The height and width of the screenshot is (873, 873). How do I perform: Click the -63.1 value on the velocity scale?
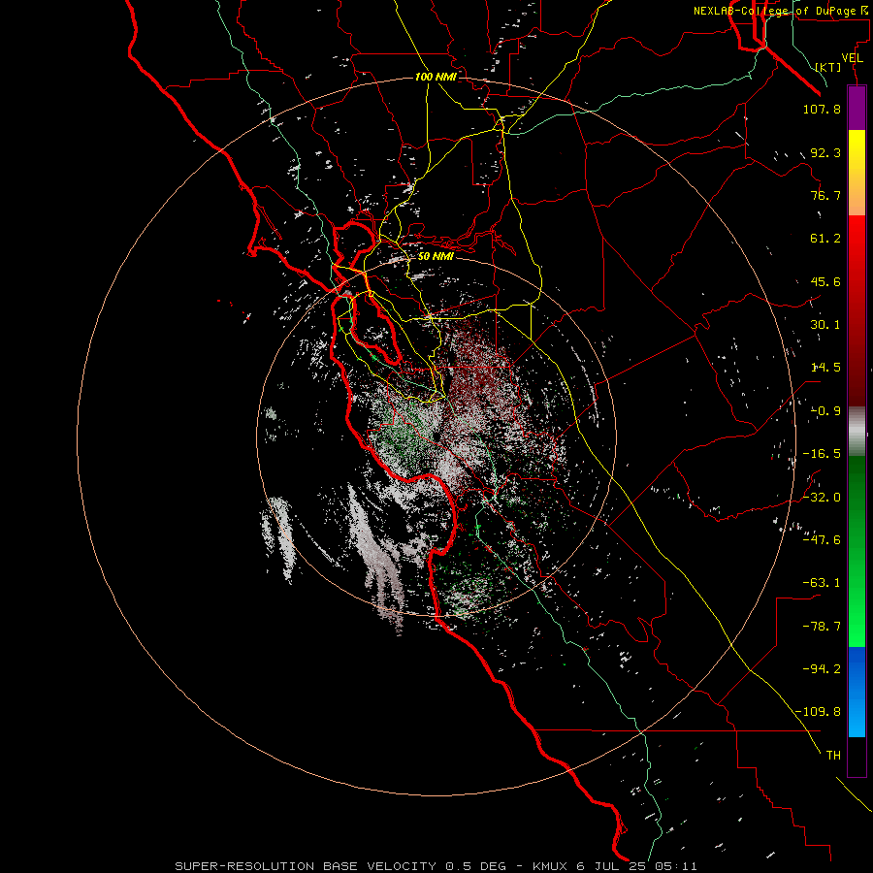tap(822, 583)
